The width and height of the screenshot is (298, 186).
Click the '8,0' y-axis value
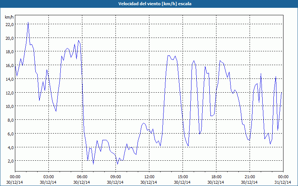click(x=11, y=120)
